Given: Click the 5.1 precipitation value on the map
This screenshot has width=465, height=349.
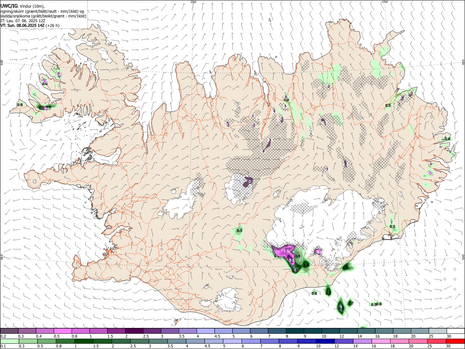Looking at the screenshot, I should point(295,270).
